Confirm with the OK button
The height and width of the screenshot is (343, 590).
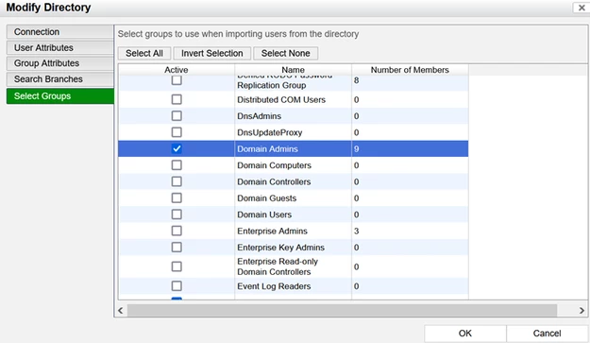coord(465,334)
